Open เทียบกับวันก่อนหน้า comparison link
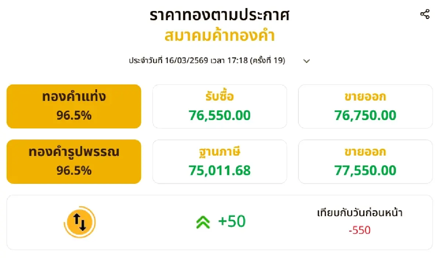The width and height of the screenshot is (441, 258). point(361,213)
